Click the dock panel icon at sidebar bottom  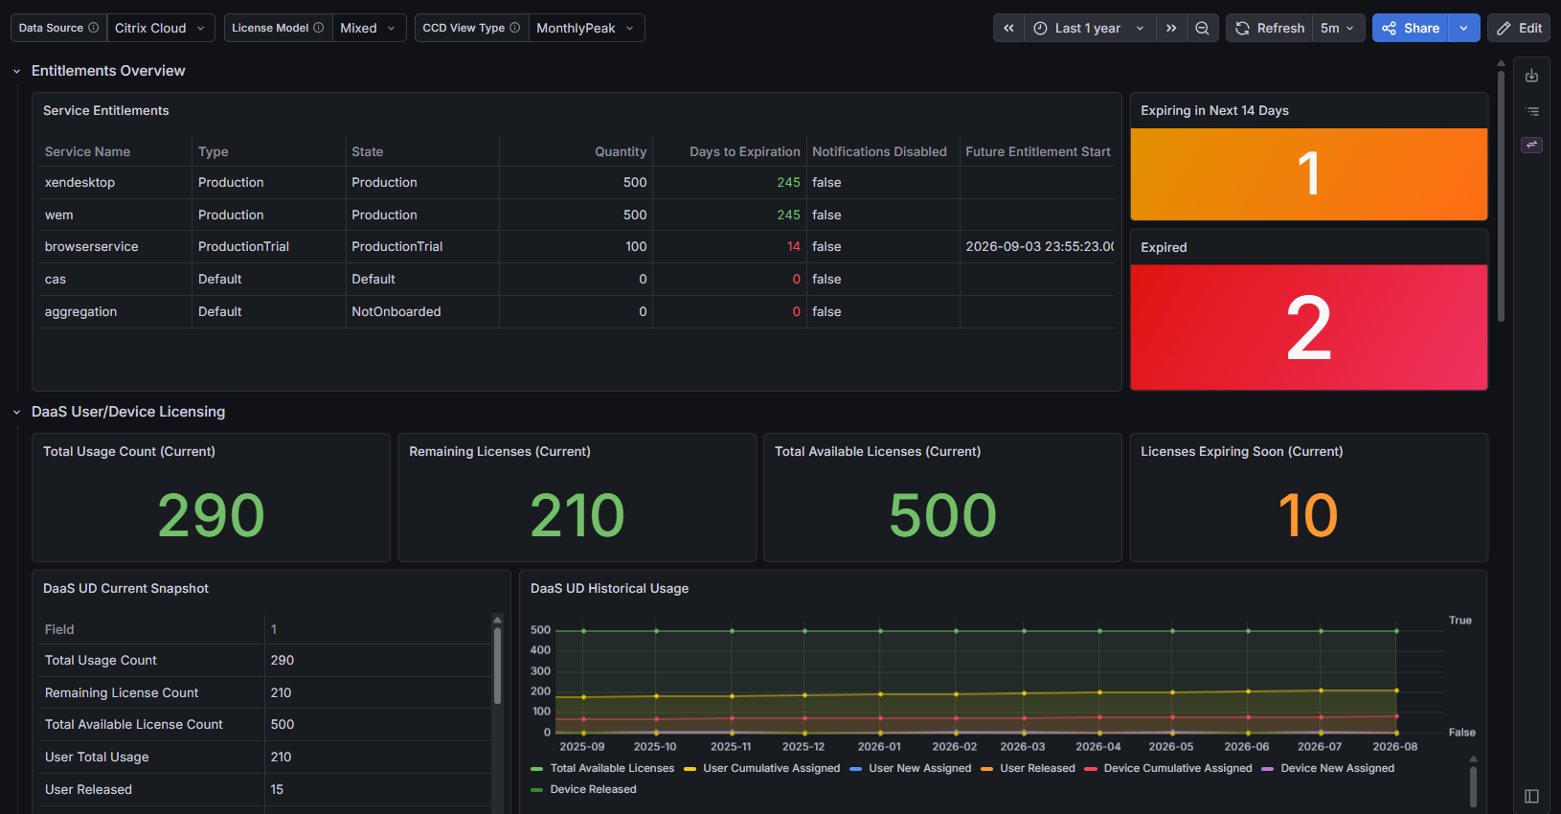(1531, 796)
